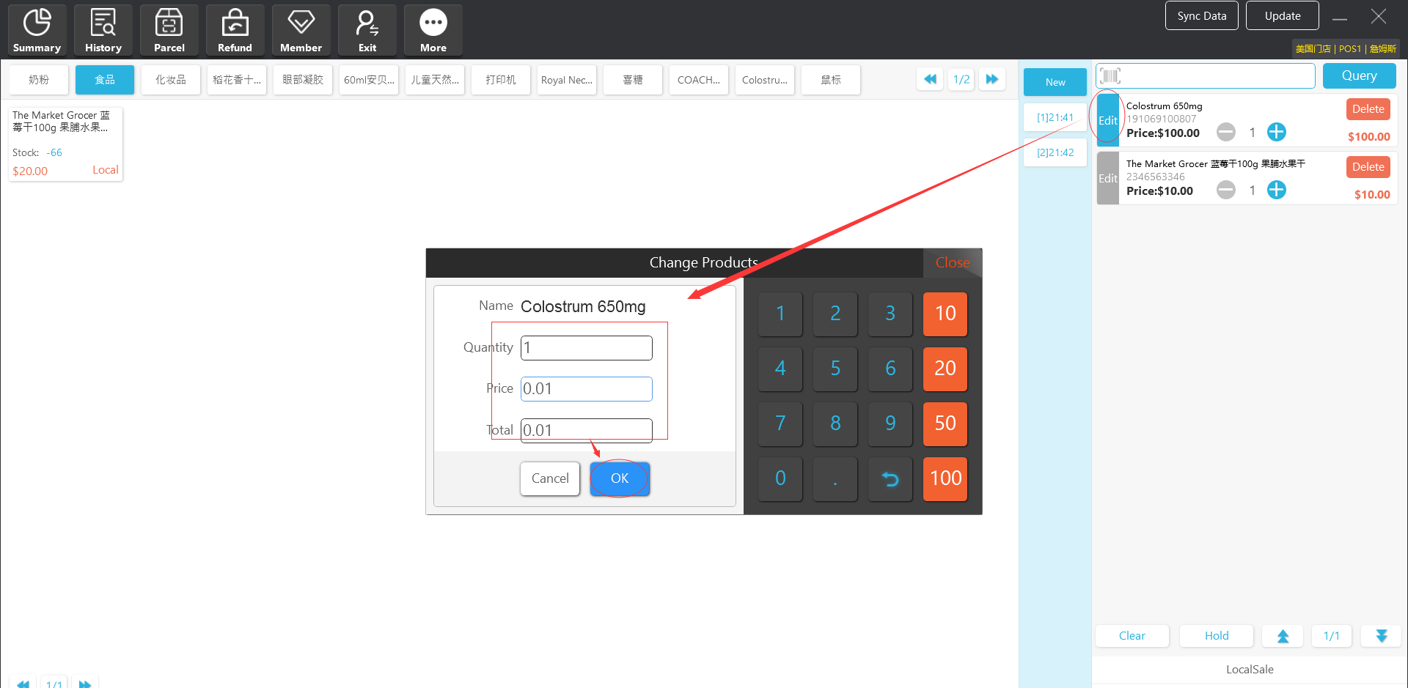The height and width of the screenshot is (688, 1408).
Task: Delete the Colostrum 650mg cart item
Action: pyautogui.click(x=1368, y=109)
